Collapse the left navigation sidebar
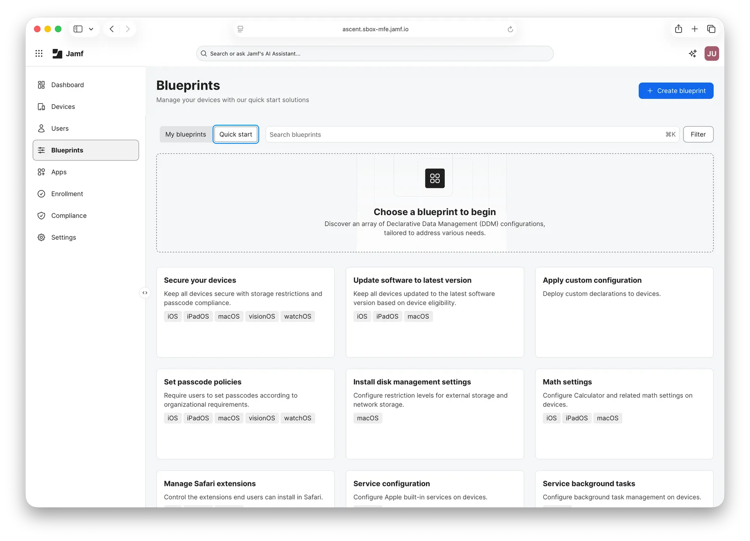 pos(145,293)
